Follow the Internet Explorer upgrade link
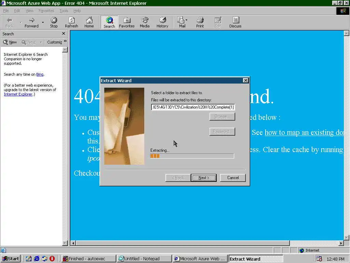The image size is (350, 263). [18, 95]
